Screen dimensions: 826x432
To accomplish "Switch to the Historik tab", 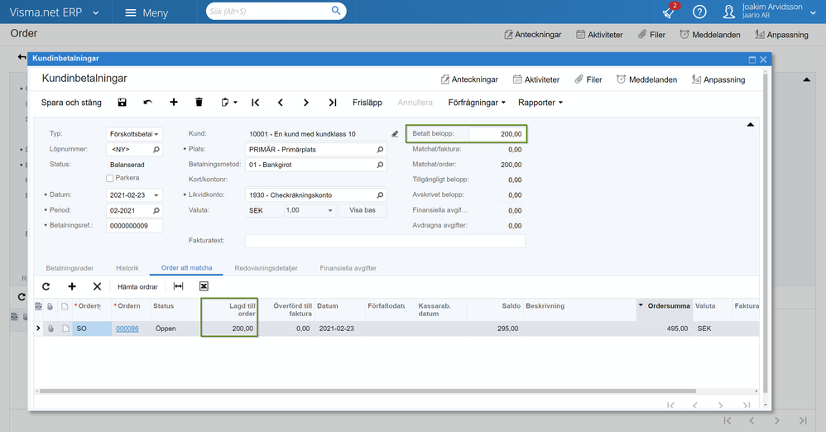I will point(127,268).
